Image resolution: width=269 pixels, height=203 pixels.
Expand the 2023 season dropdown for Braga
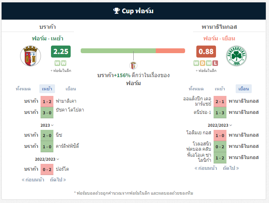(47, 125)
